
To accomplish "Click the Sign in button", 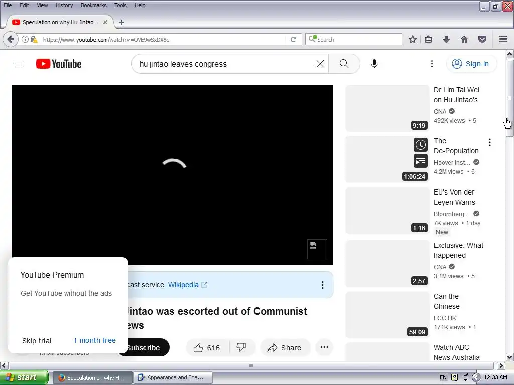I will (471, 64).
